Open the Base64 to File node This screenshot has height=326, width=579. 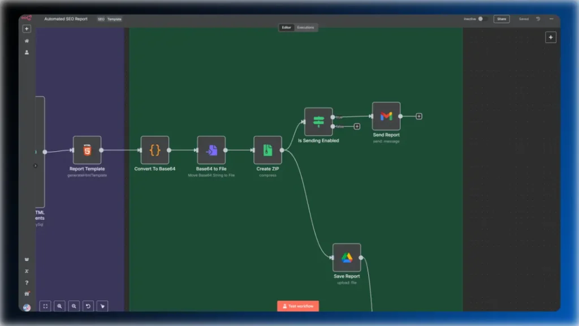(211, 150)
